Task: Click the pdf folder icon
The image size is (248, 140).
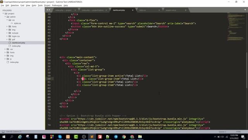Action: [x=10, y=39]
